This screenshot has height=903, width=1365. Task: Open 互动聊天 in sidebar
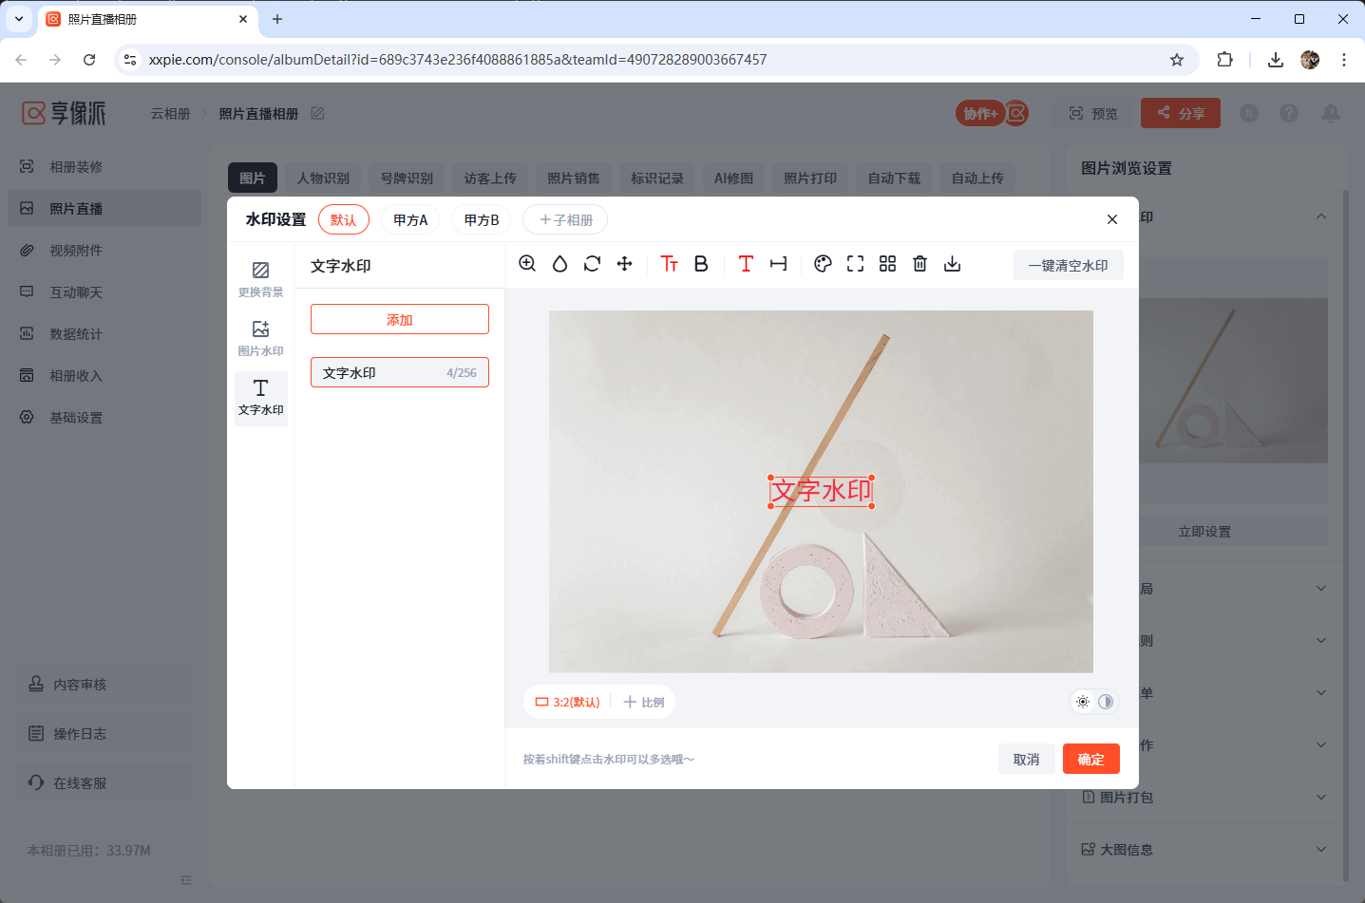pos(104,292)
